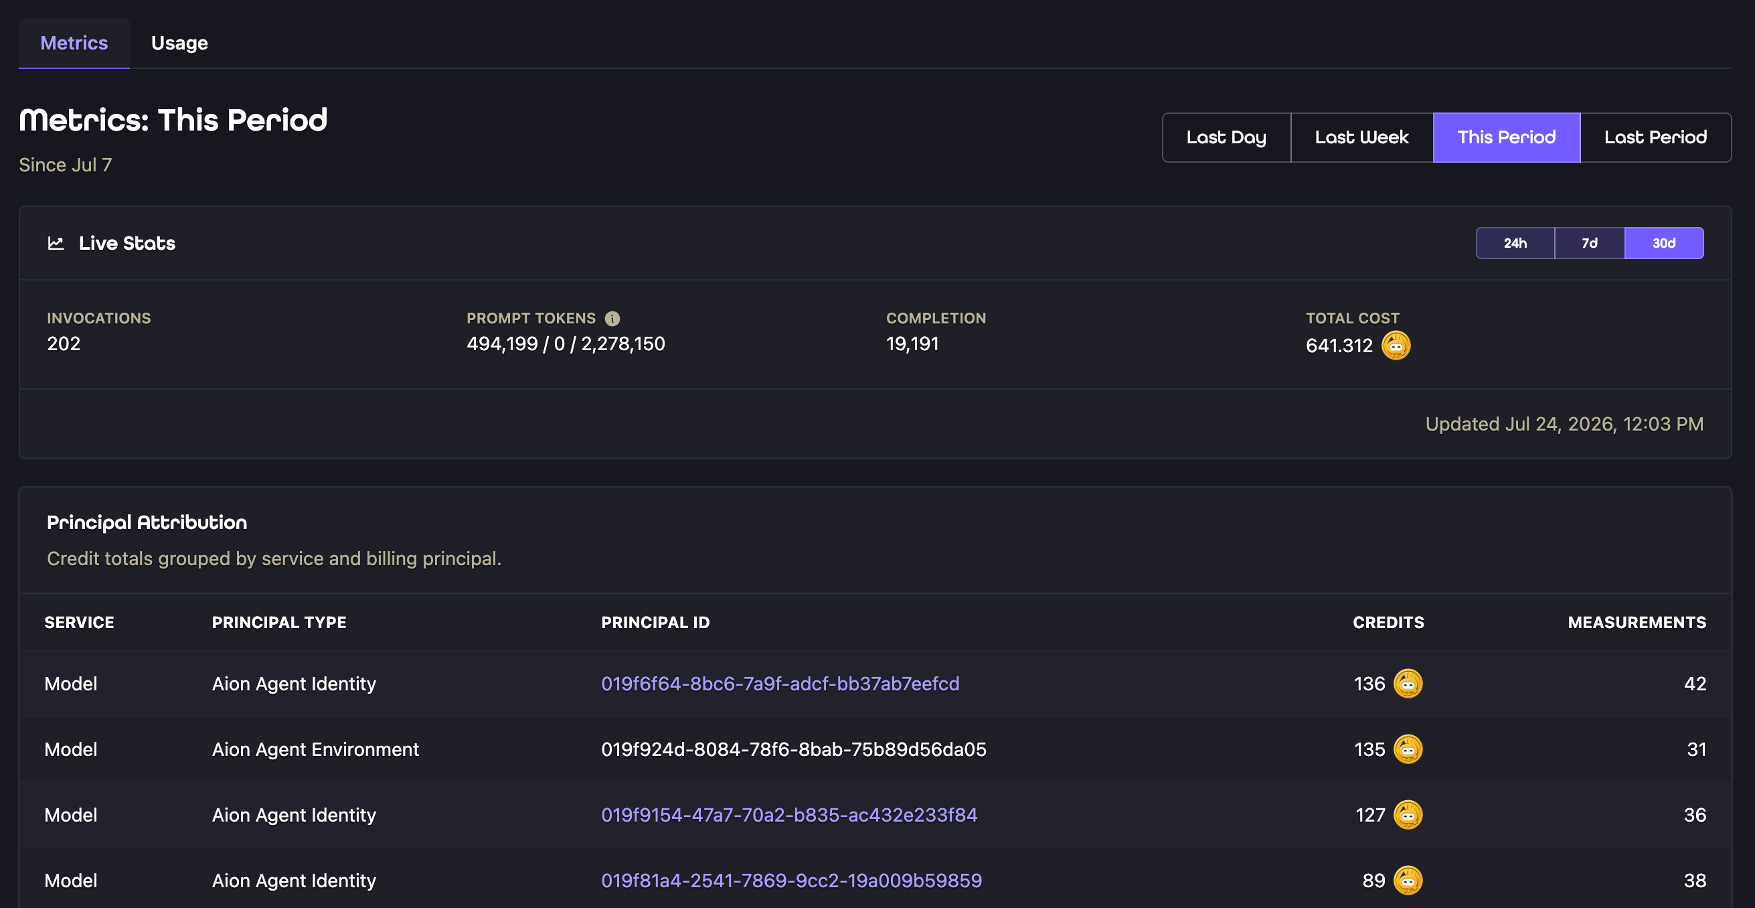Set Live Stats to 7d
The height and width of the screenshot is (908, 1755).
pos(1590,242)
